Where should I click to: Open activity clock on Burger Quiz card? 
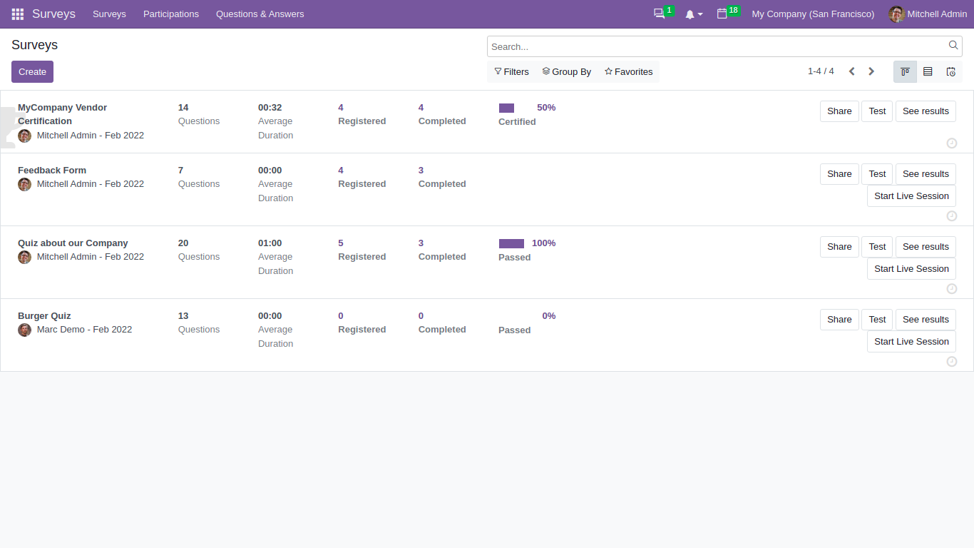click(x=952, y=361)
